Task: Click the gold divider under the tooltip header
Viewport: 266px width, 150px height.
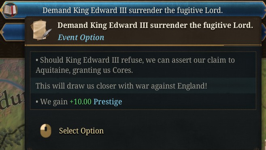Action: point(143,45)
